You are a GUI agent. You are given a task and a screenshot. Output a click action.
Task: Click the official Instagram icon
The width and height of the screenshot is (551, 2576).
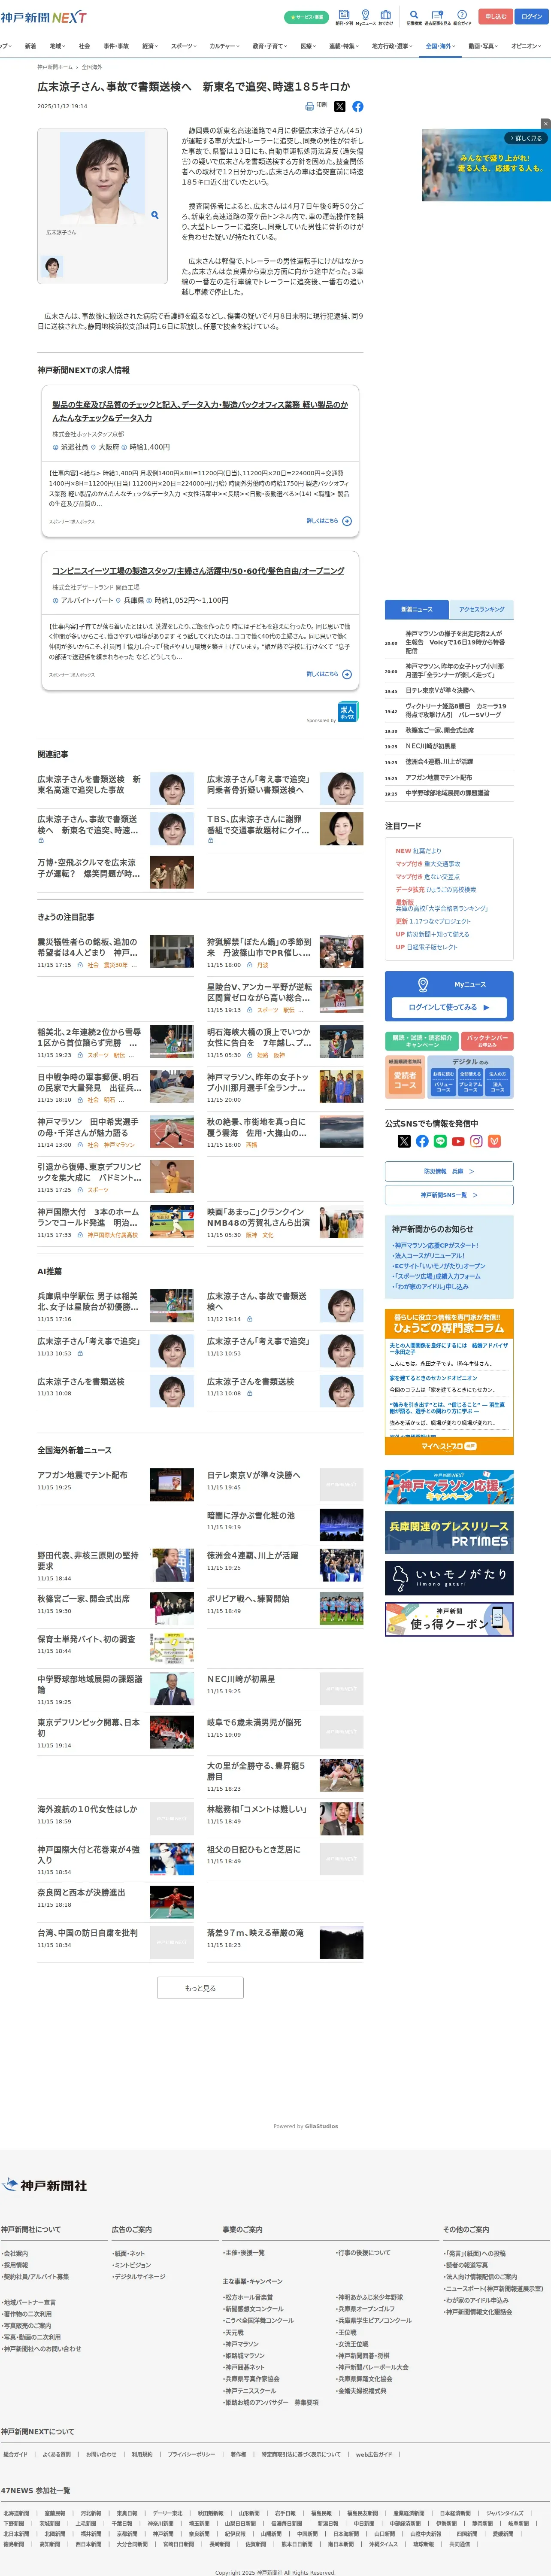476,1141
